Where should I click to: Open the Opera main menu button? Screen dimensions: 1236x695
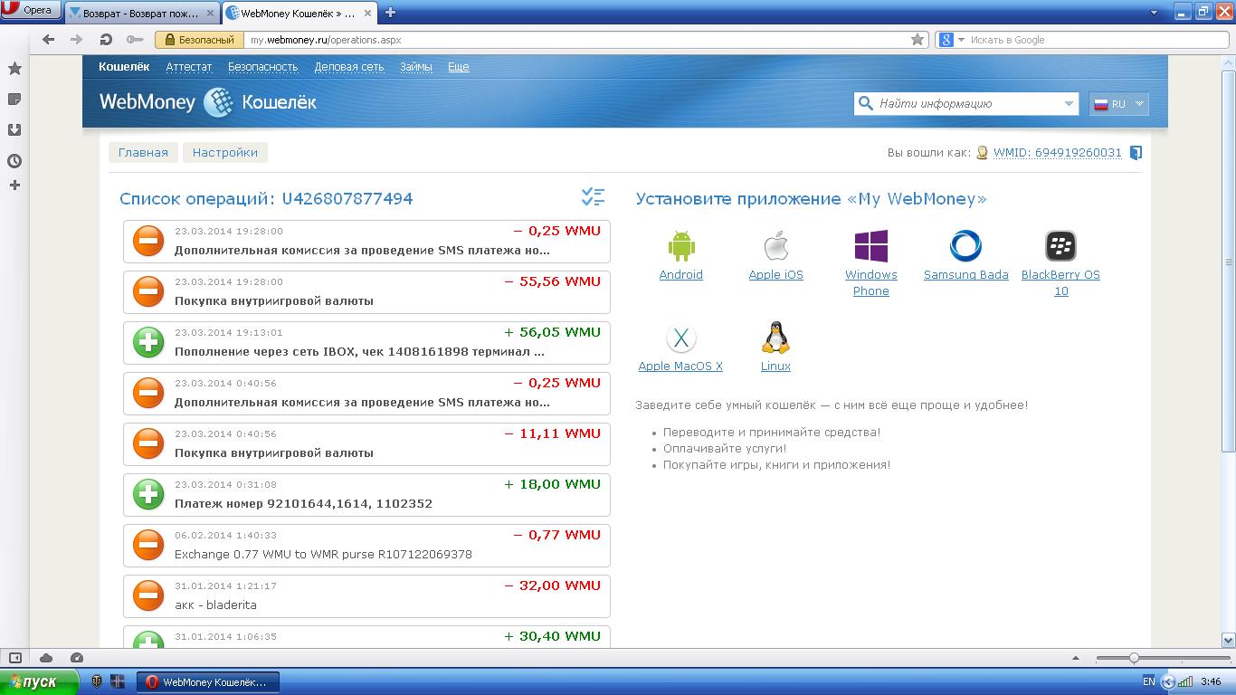(31, 11)
